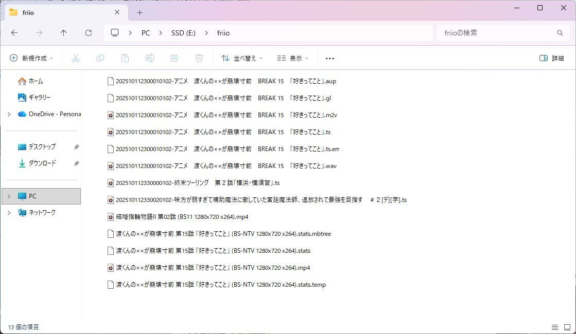Open the 表示 view dropdown

293,59
